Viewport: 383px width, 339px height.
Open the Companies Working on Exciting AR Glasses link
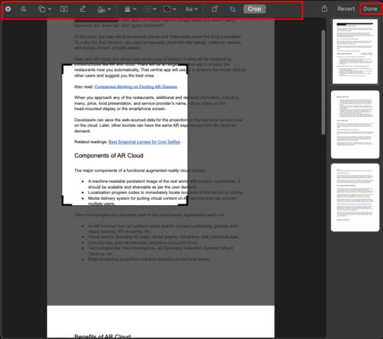pos(135,87)
